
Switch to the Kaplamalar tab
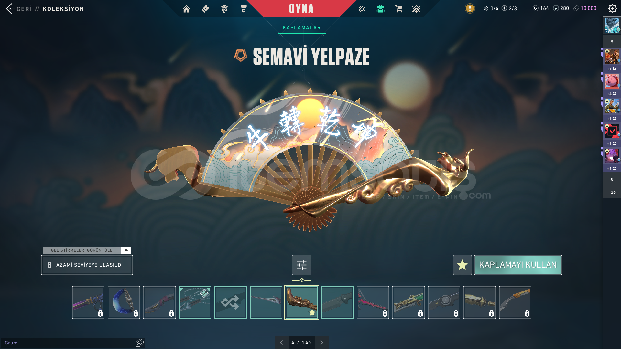pyautogui.click(x=302, y=28)
